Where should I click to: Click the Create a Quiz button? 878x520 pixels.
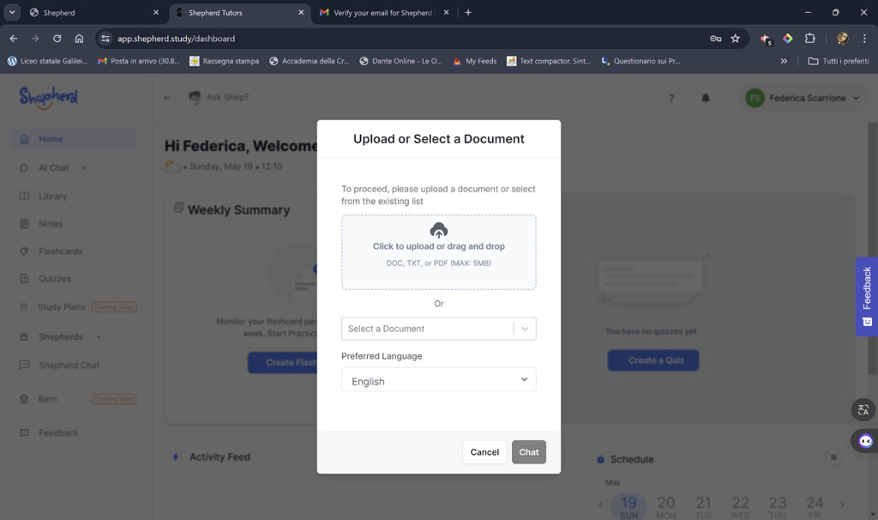[x=653, y=360]
